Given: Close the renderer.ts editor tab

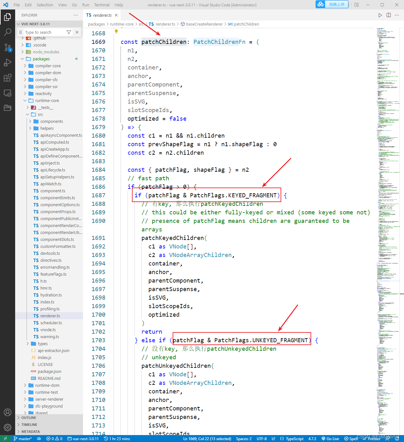Looking at the screenshot, I should coord(116,15).
